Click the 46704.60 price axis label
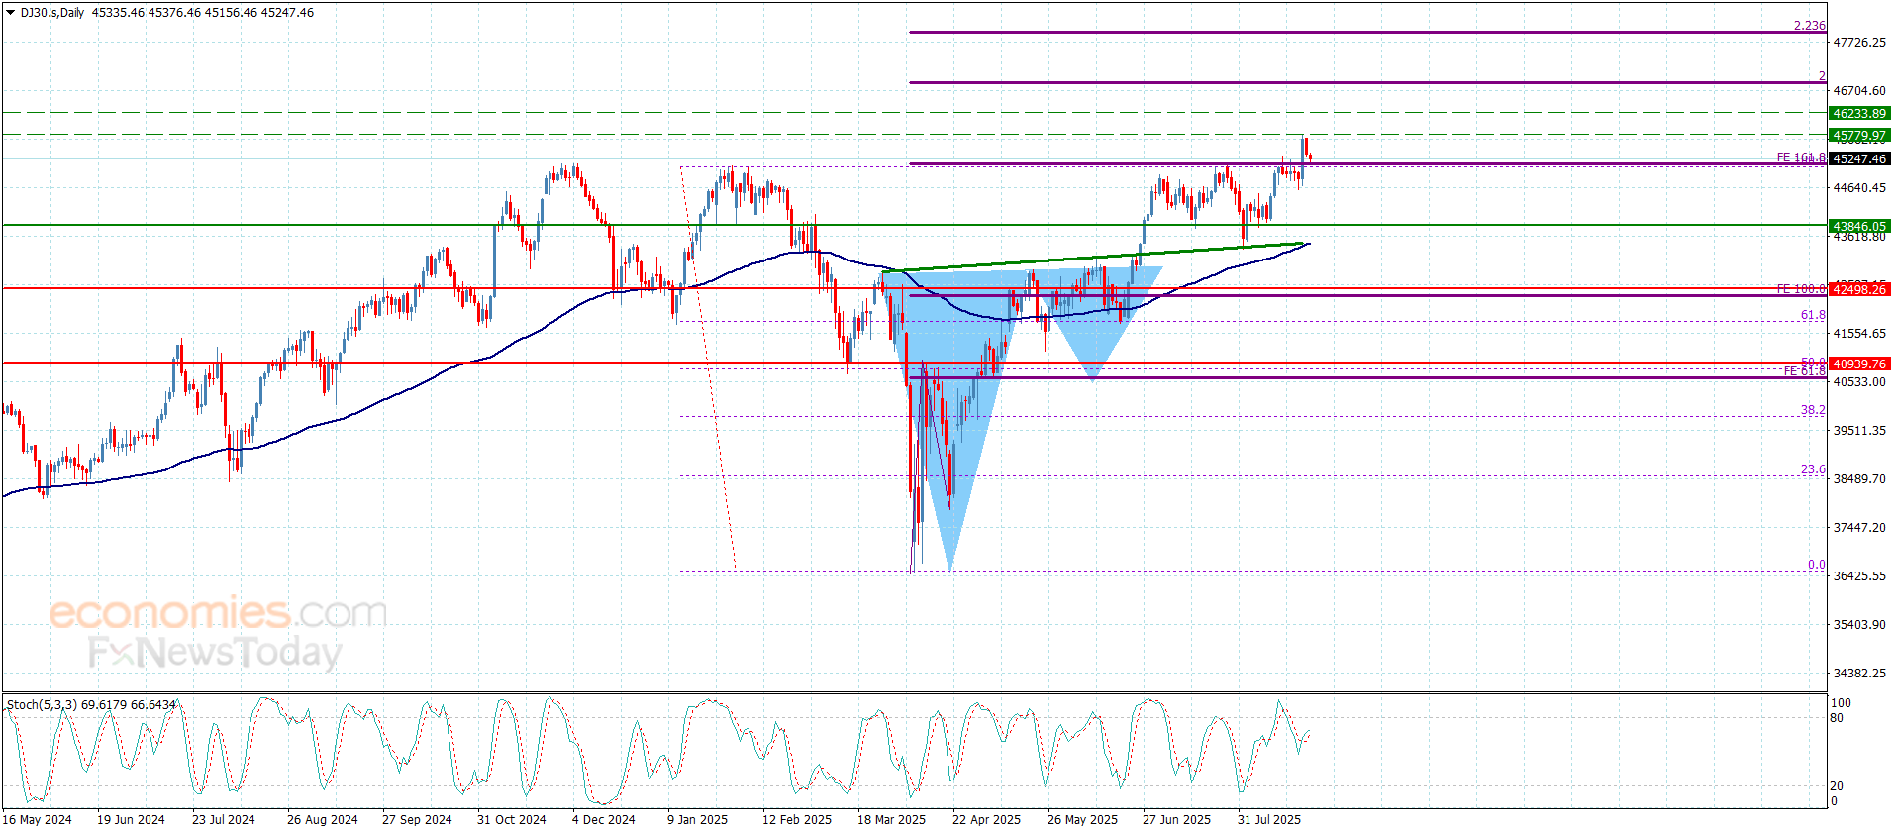The height and width of the screenshot is (832, 1897). point(1859,91)
